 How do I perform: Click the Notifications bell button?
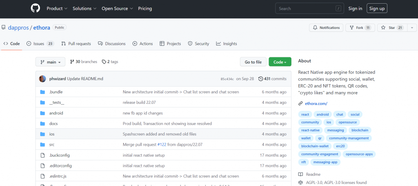[326, 28]
